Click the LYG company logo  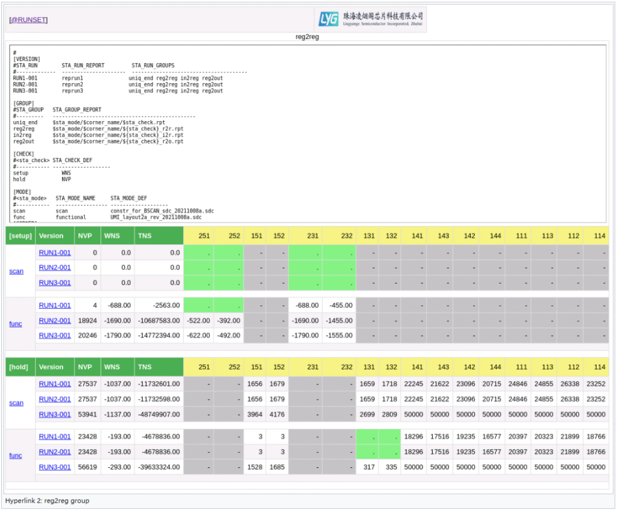(371, 19)
